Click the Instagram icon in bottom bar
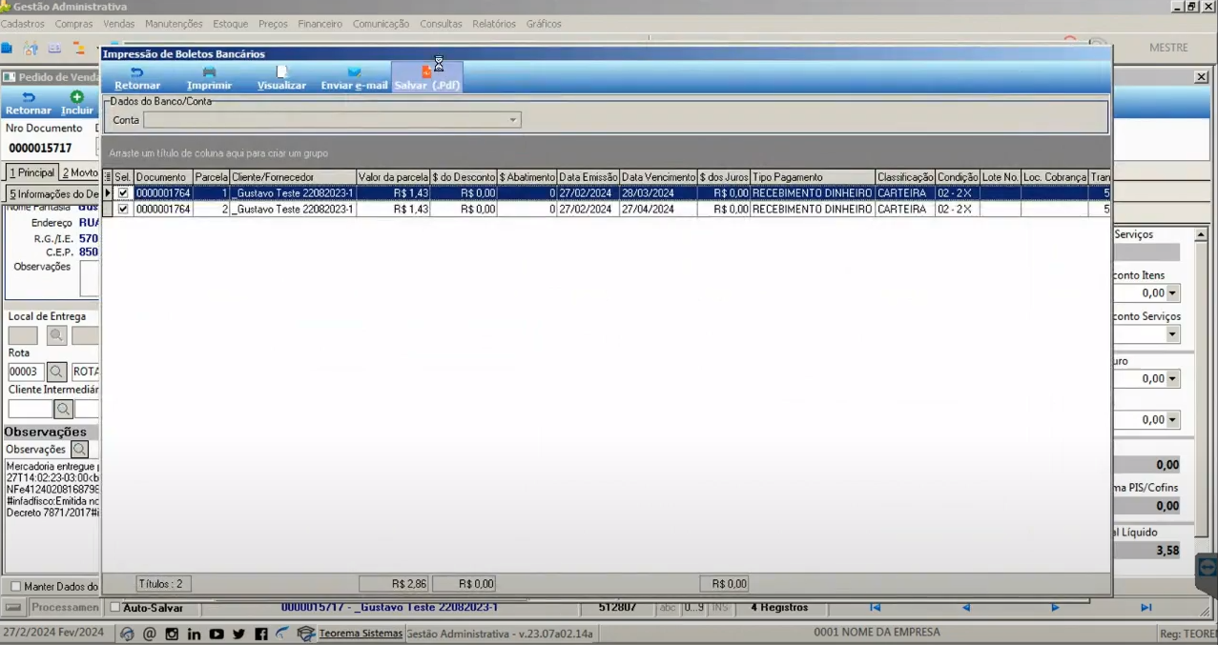 (172, 634)
